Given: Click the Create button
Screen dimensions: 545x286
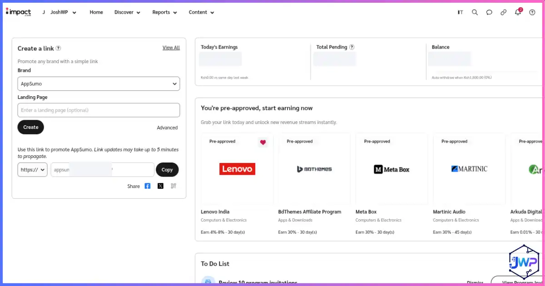Looking at the screenshot, I should [31, 127].
